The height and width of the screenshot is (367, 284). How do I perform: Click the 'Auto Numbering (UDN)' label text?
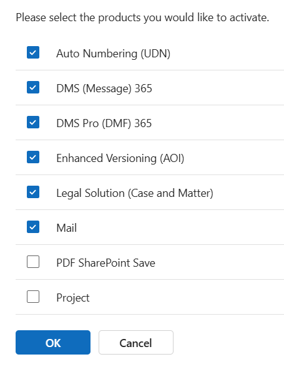113,54
